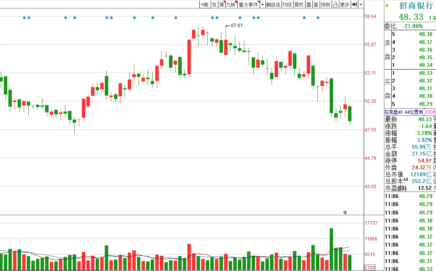Click the 涨幅 value -3.28%

coord(423,133)
